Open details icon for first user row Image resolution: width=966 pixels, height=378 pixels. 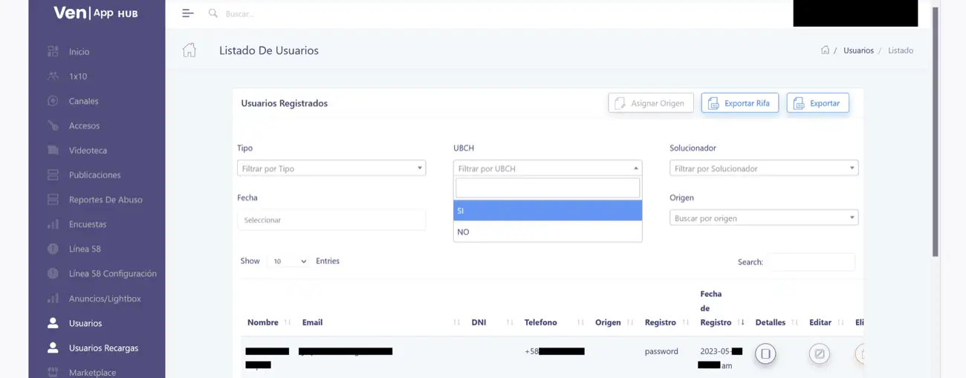coord(765,353)
